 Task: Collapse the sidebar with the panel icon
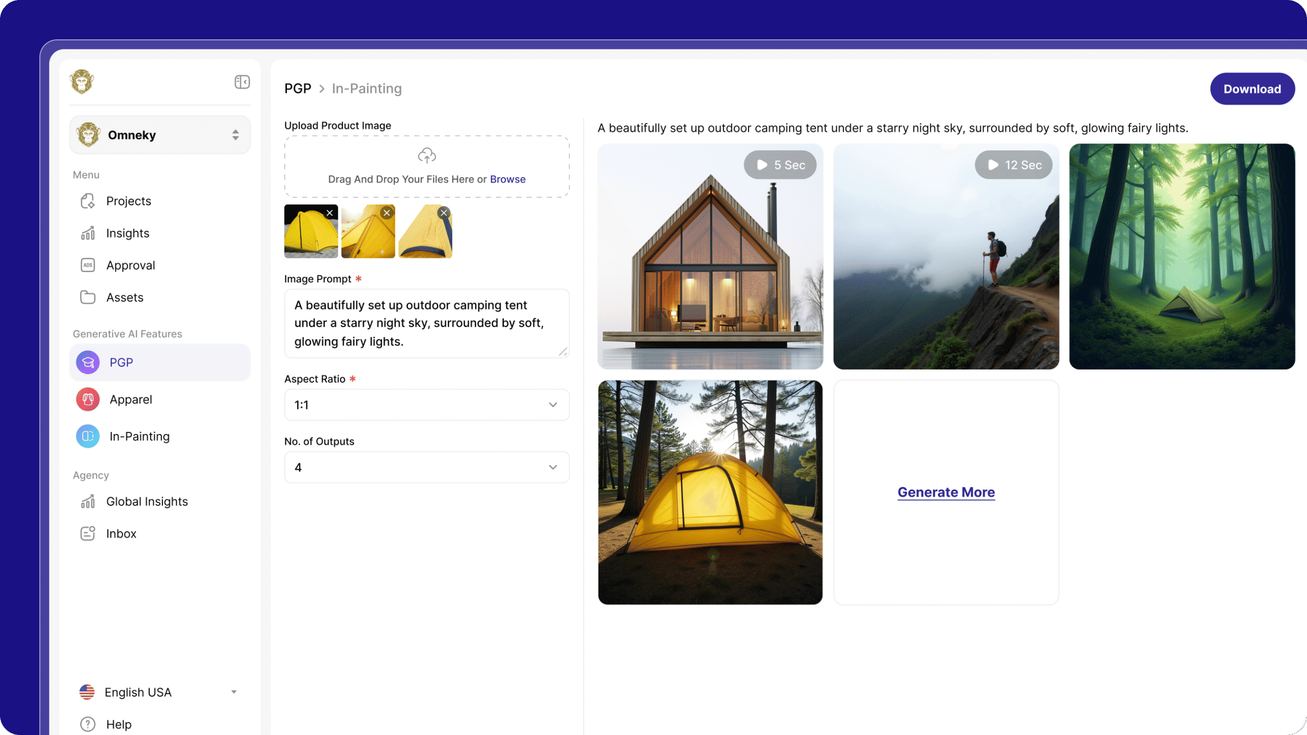[242, 82]
